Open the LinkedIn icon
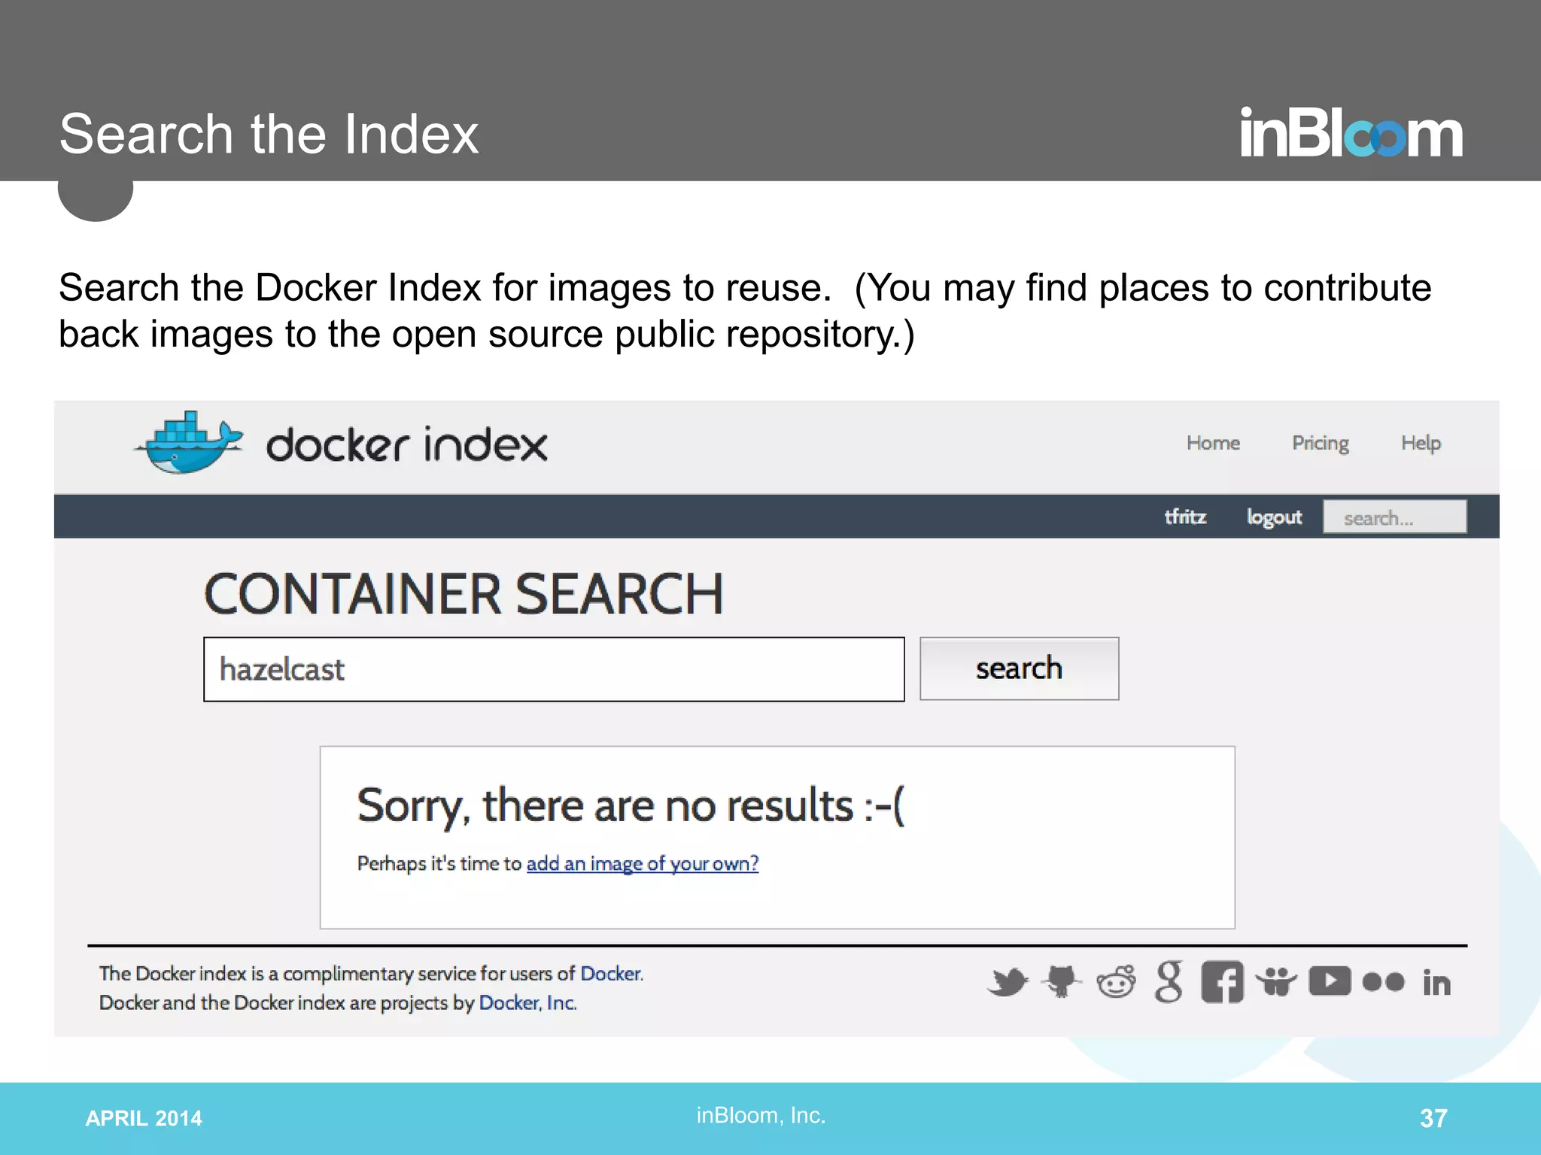The width and height of the screenshot is (1541, 1155). (x=1436, y=982)
